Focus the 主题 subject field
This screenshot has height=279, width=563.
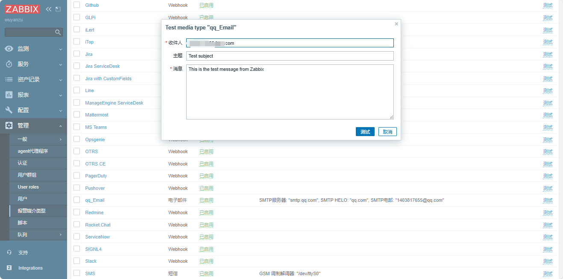click(290, 56)
